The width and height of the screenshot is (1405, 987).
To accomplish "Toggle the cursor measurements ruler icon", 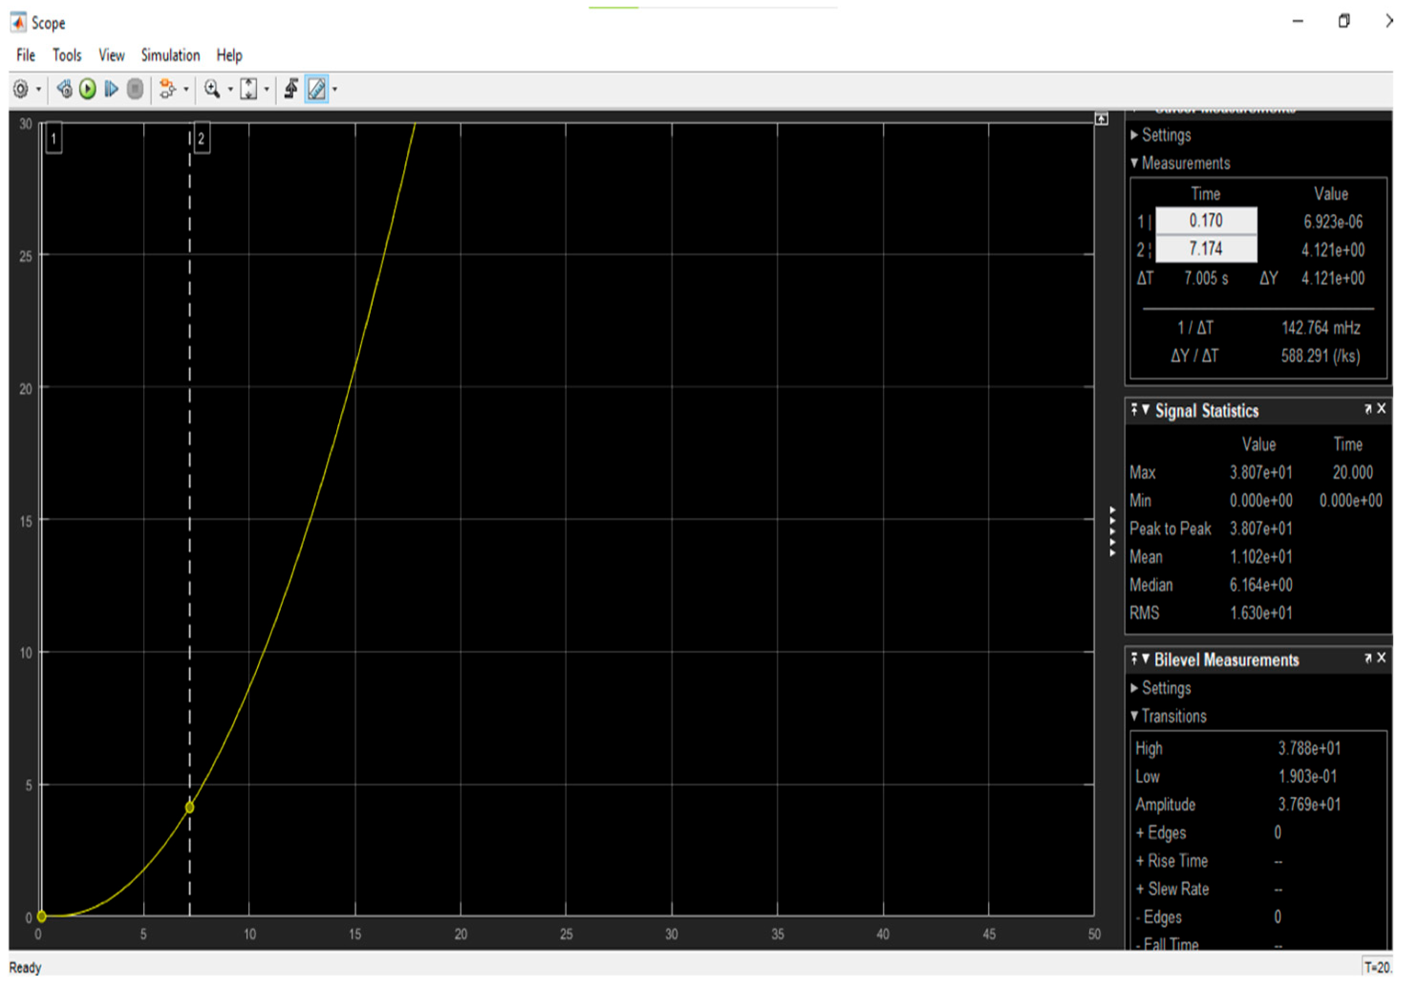I will [317, 89].
